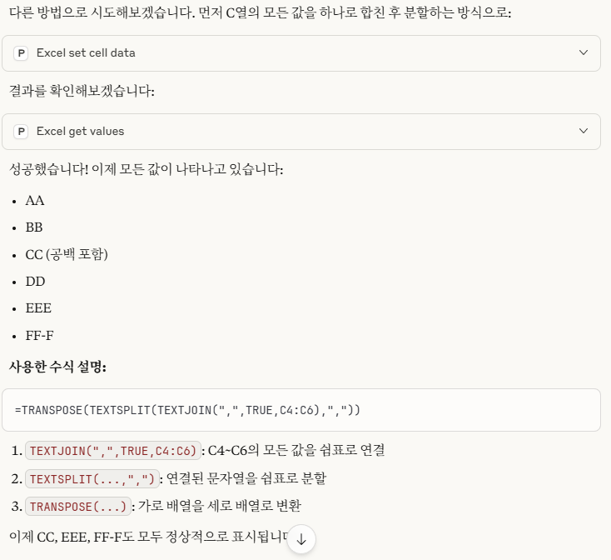Click the BB bullet item

point(34,227)
